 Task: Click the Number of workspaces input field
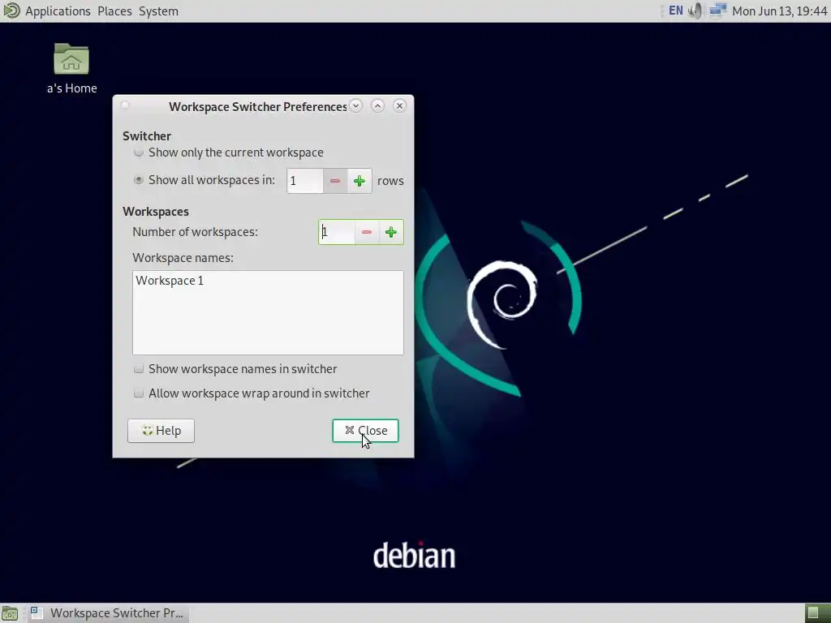[337, 232]
